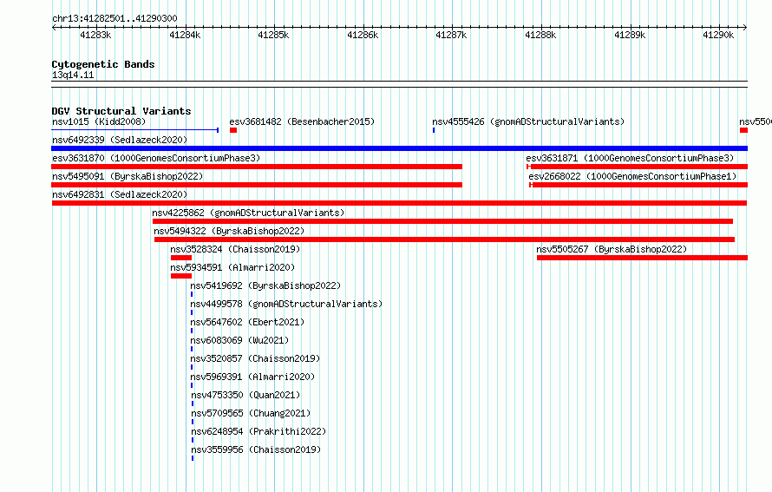Click the 41286k ruler tick label
The width and height of the screenshot is (772, 492).
(363, 35)
